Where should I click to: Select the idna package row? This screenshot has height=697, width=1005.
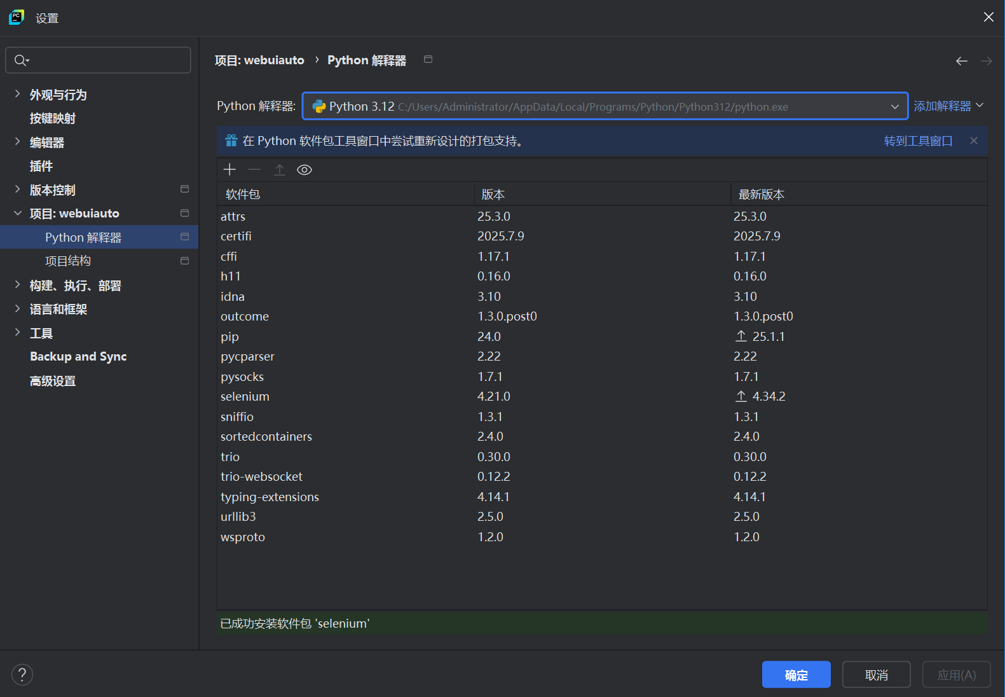[602, 296]
